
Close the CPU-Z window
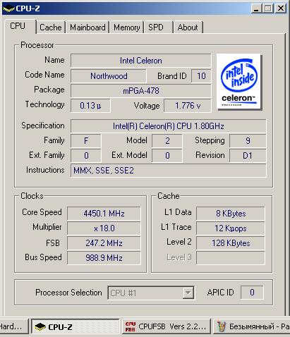pyautogui.click(x=281, y=8)
